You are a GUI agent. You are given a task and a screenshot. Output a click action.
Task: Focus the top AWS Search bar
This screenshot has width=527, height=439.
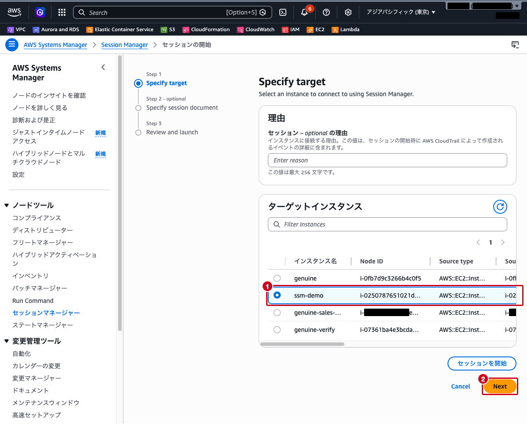click(172, 12)
